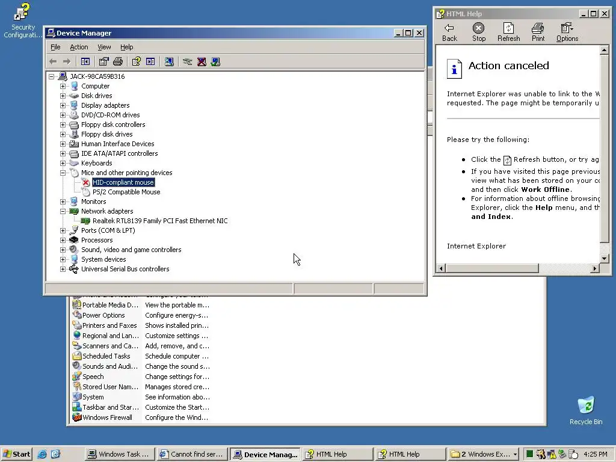Switch to Cannot find server taskbar button

point(192,454)
